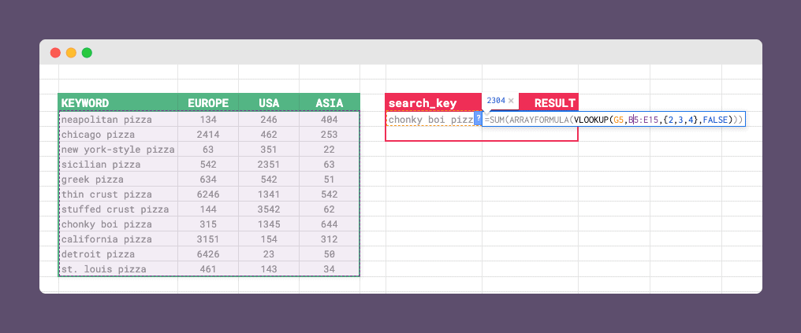The width and height of the screenshot is (801, 333).
Task: Click the green maximize window button
Action: tap(87, 53)
